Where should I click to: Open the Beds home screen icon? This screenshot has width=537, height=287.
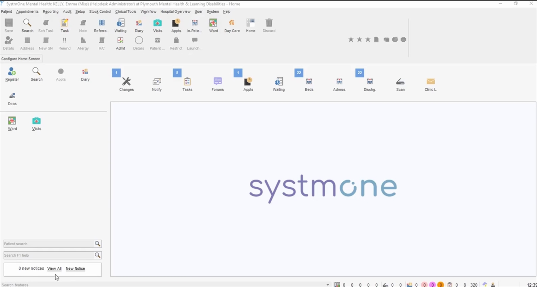tap(309, 84)
